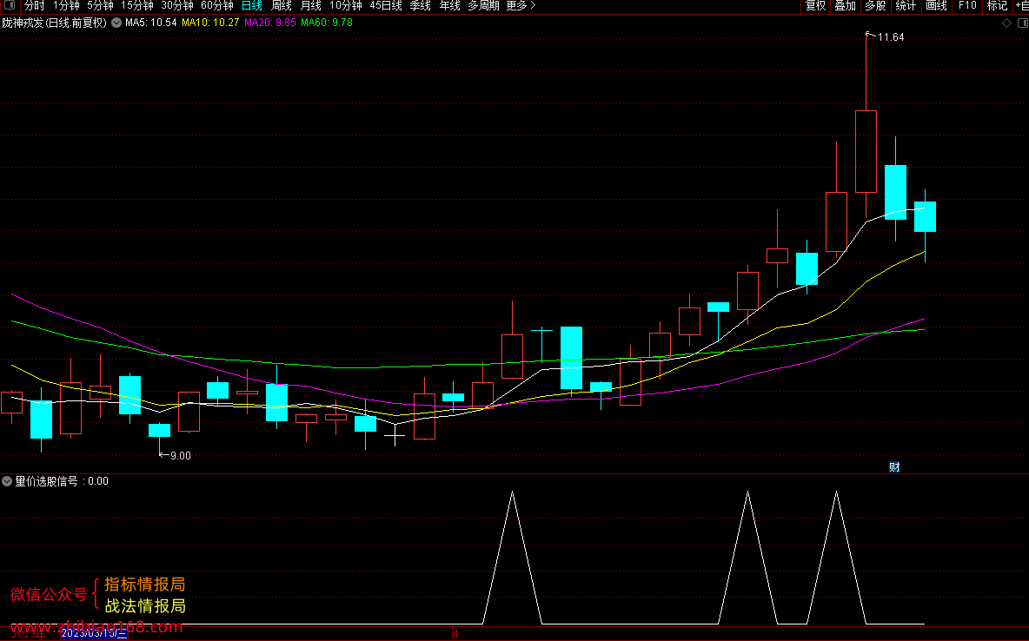This screenshot has height=641, width=1029.
Task: Click the MA60: 9.78 label
Action: pos(327,23)
